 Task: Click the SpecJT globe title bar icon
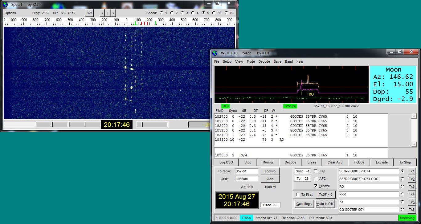pyautogui.click(x=5, y=5)
